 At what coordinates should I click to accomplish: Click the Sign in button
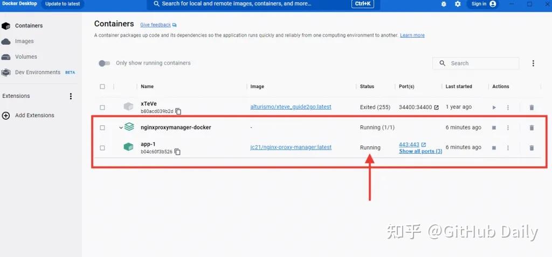click(x=482, y=4)
